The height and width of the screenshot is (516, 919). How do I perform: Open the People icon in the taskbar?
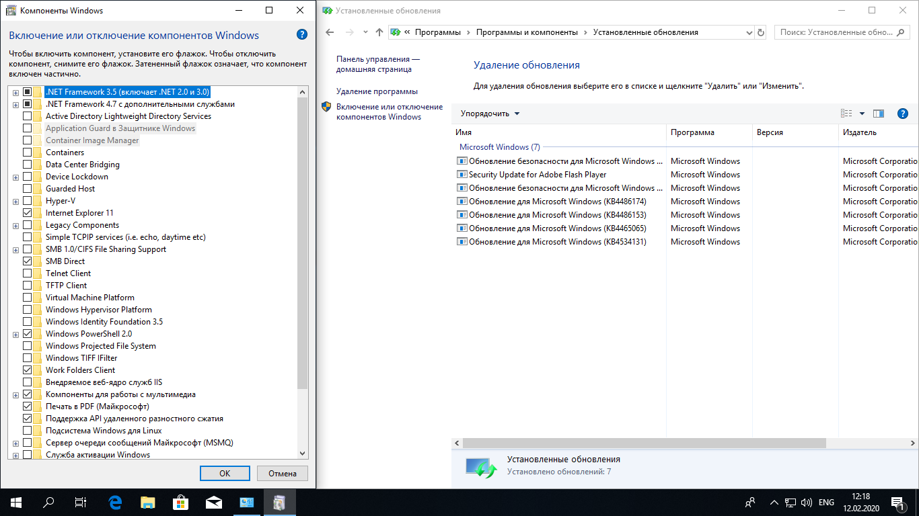pos(750,503)
